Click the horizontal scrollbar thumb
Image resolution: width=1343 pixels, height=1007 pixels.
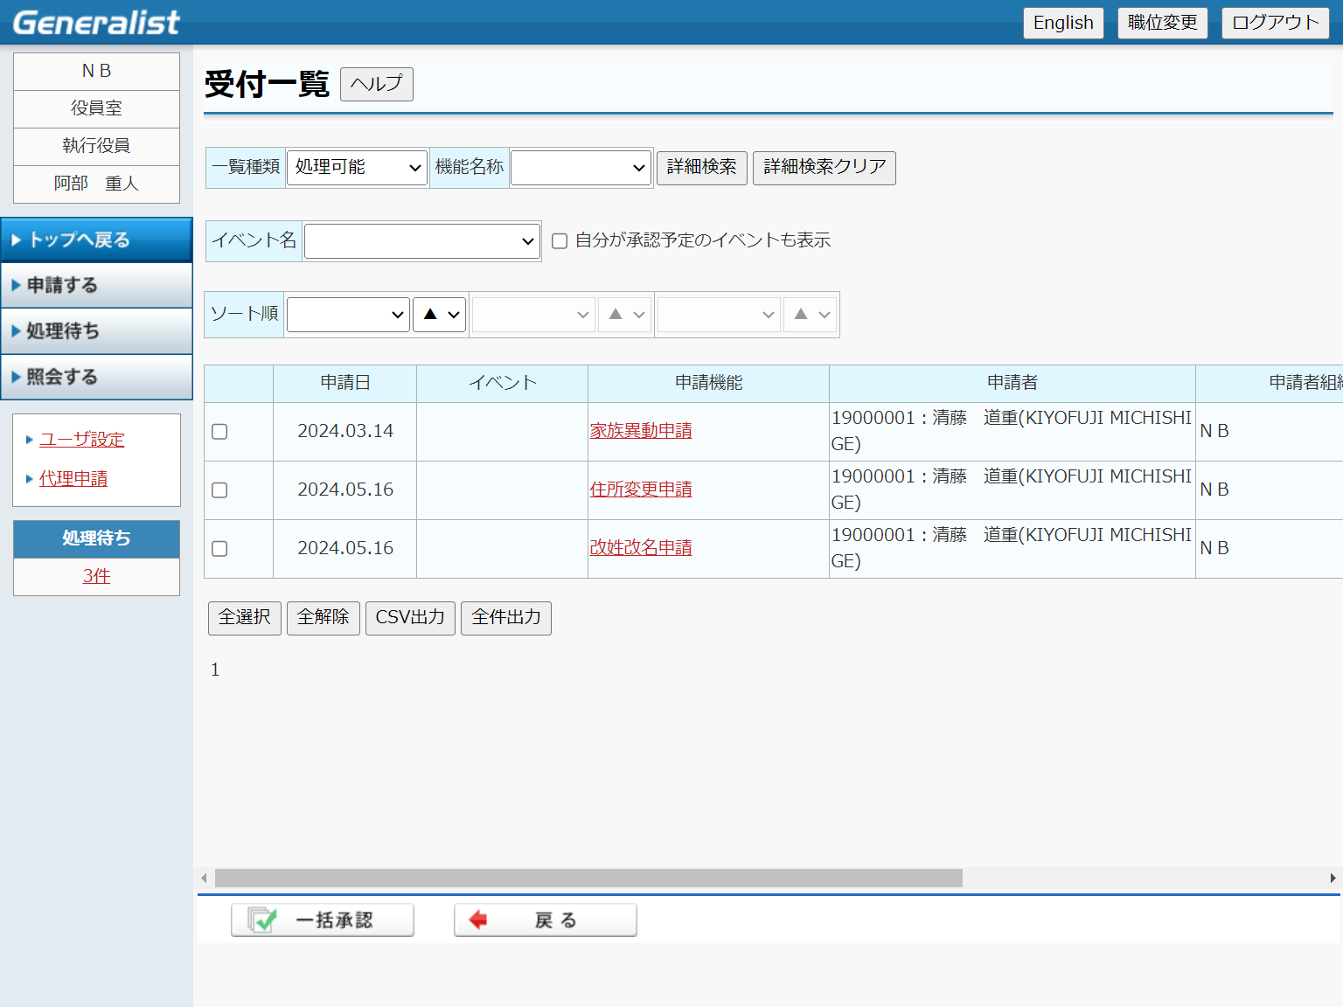tap(588, 878)
